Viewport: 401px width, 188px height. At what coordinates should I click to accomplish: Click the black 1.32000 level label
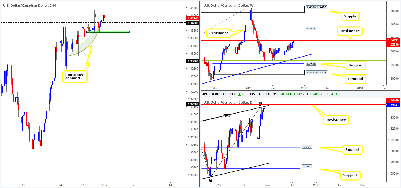coord(193,104)
